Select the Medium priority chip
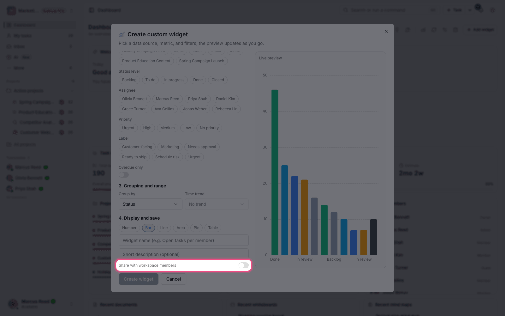The image size is (505, 316). click(167, 128)
